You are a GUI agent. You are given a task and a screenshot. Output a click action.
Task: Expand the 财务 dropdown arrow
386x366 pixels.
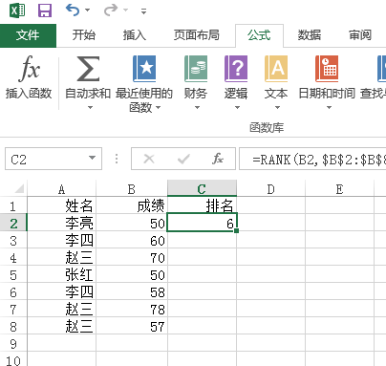coord(197,108)
